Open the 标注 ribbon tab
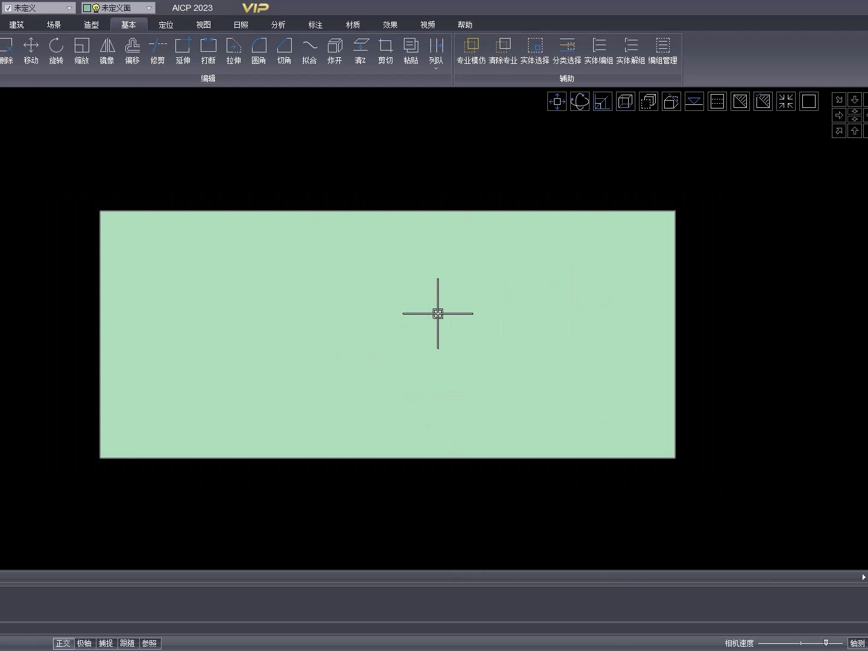868x651 pixels. coord(316,25)
